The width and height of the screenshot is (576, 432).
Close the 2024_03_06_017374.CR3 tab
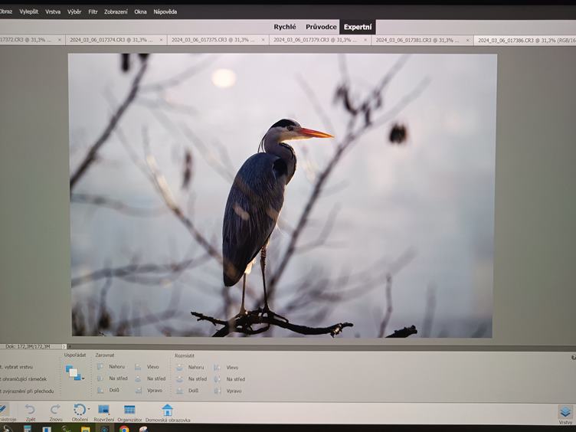(161, 40)
